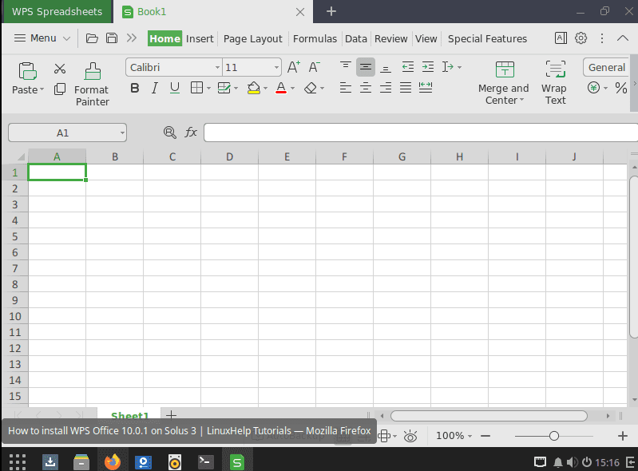Click into the formula bar input
The height and width of the screenshot is (471, 638).
421,133
